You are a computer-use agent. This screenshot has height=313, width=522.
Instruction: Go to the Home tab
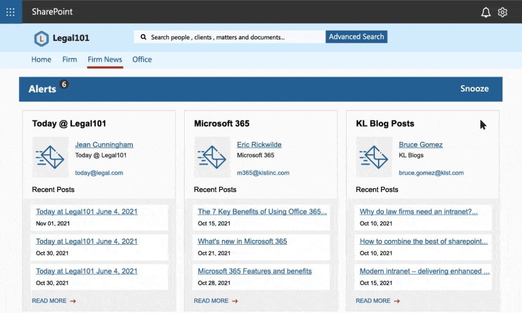(41, 59)
